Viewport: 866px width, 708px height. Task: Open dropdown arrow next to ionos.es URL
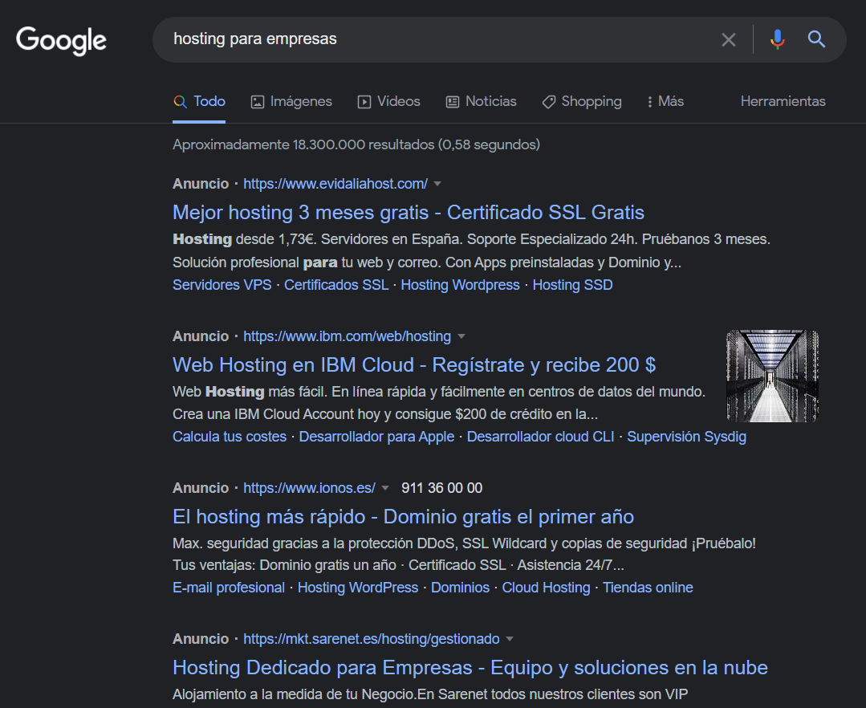[x=385, y=488]
